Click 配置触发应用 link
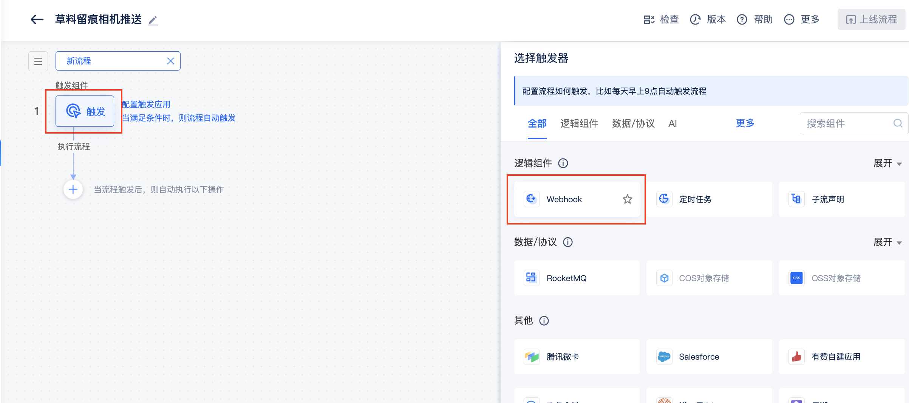Screen dimensions: 909x403 [x=146, y=104]
